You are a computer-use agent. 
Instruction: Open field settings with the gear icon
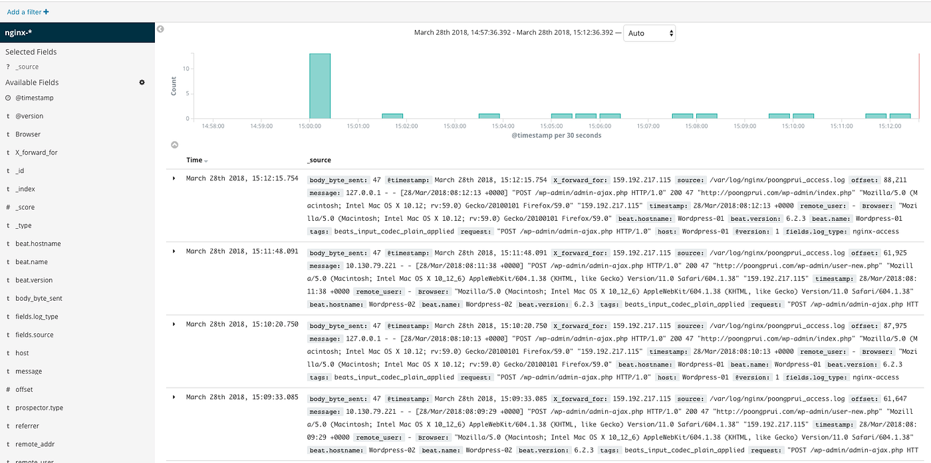coord(142,82)
